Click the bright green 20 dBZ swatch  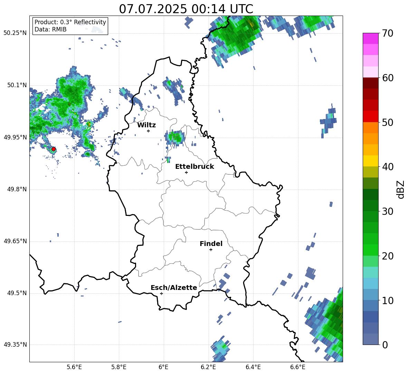[x=371, y=250]
